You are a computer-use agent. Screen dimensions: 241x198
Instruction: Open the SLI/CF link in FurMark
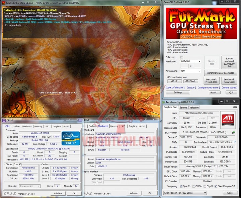191,87
